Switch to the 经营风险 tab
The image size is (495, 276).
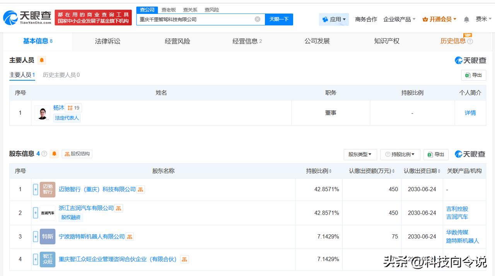click(x=178, y=41)
